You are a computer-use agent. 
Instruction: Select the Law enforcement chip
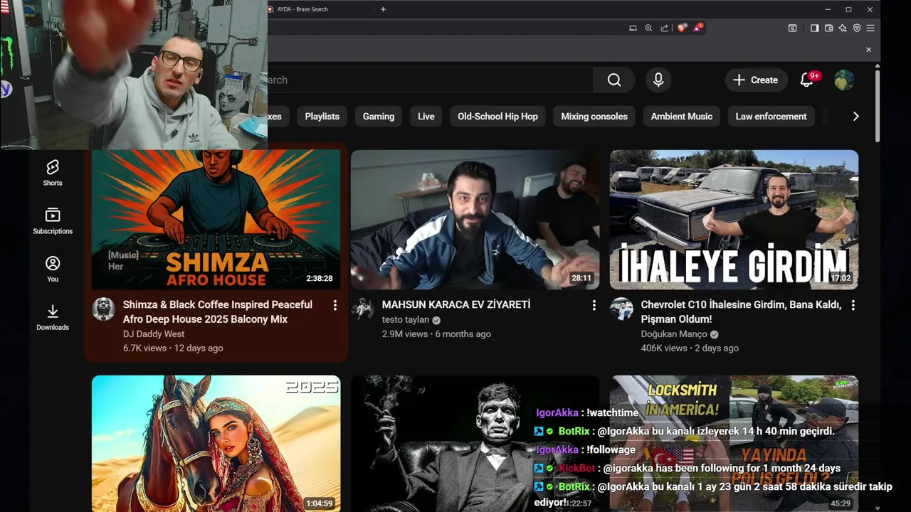point(771,117)
